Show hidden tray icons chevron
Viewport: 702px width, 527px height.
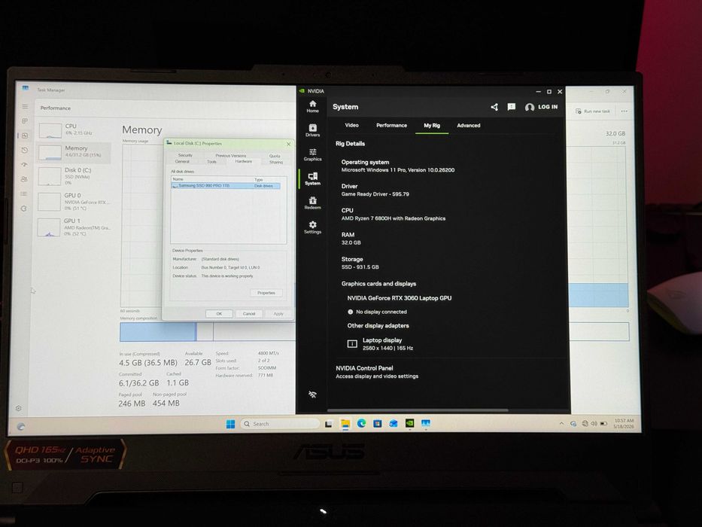point(561,423)
